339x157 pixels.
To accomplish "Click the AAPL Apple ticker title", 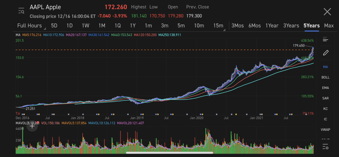I will point(45,7).
